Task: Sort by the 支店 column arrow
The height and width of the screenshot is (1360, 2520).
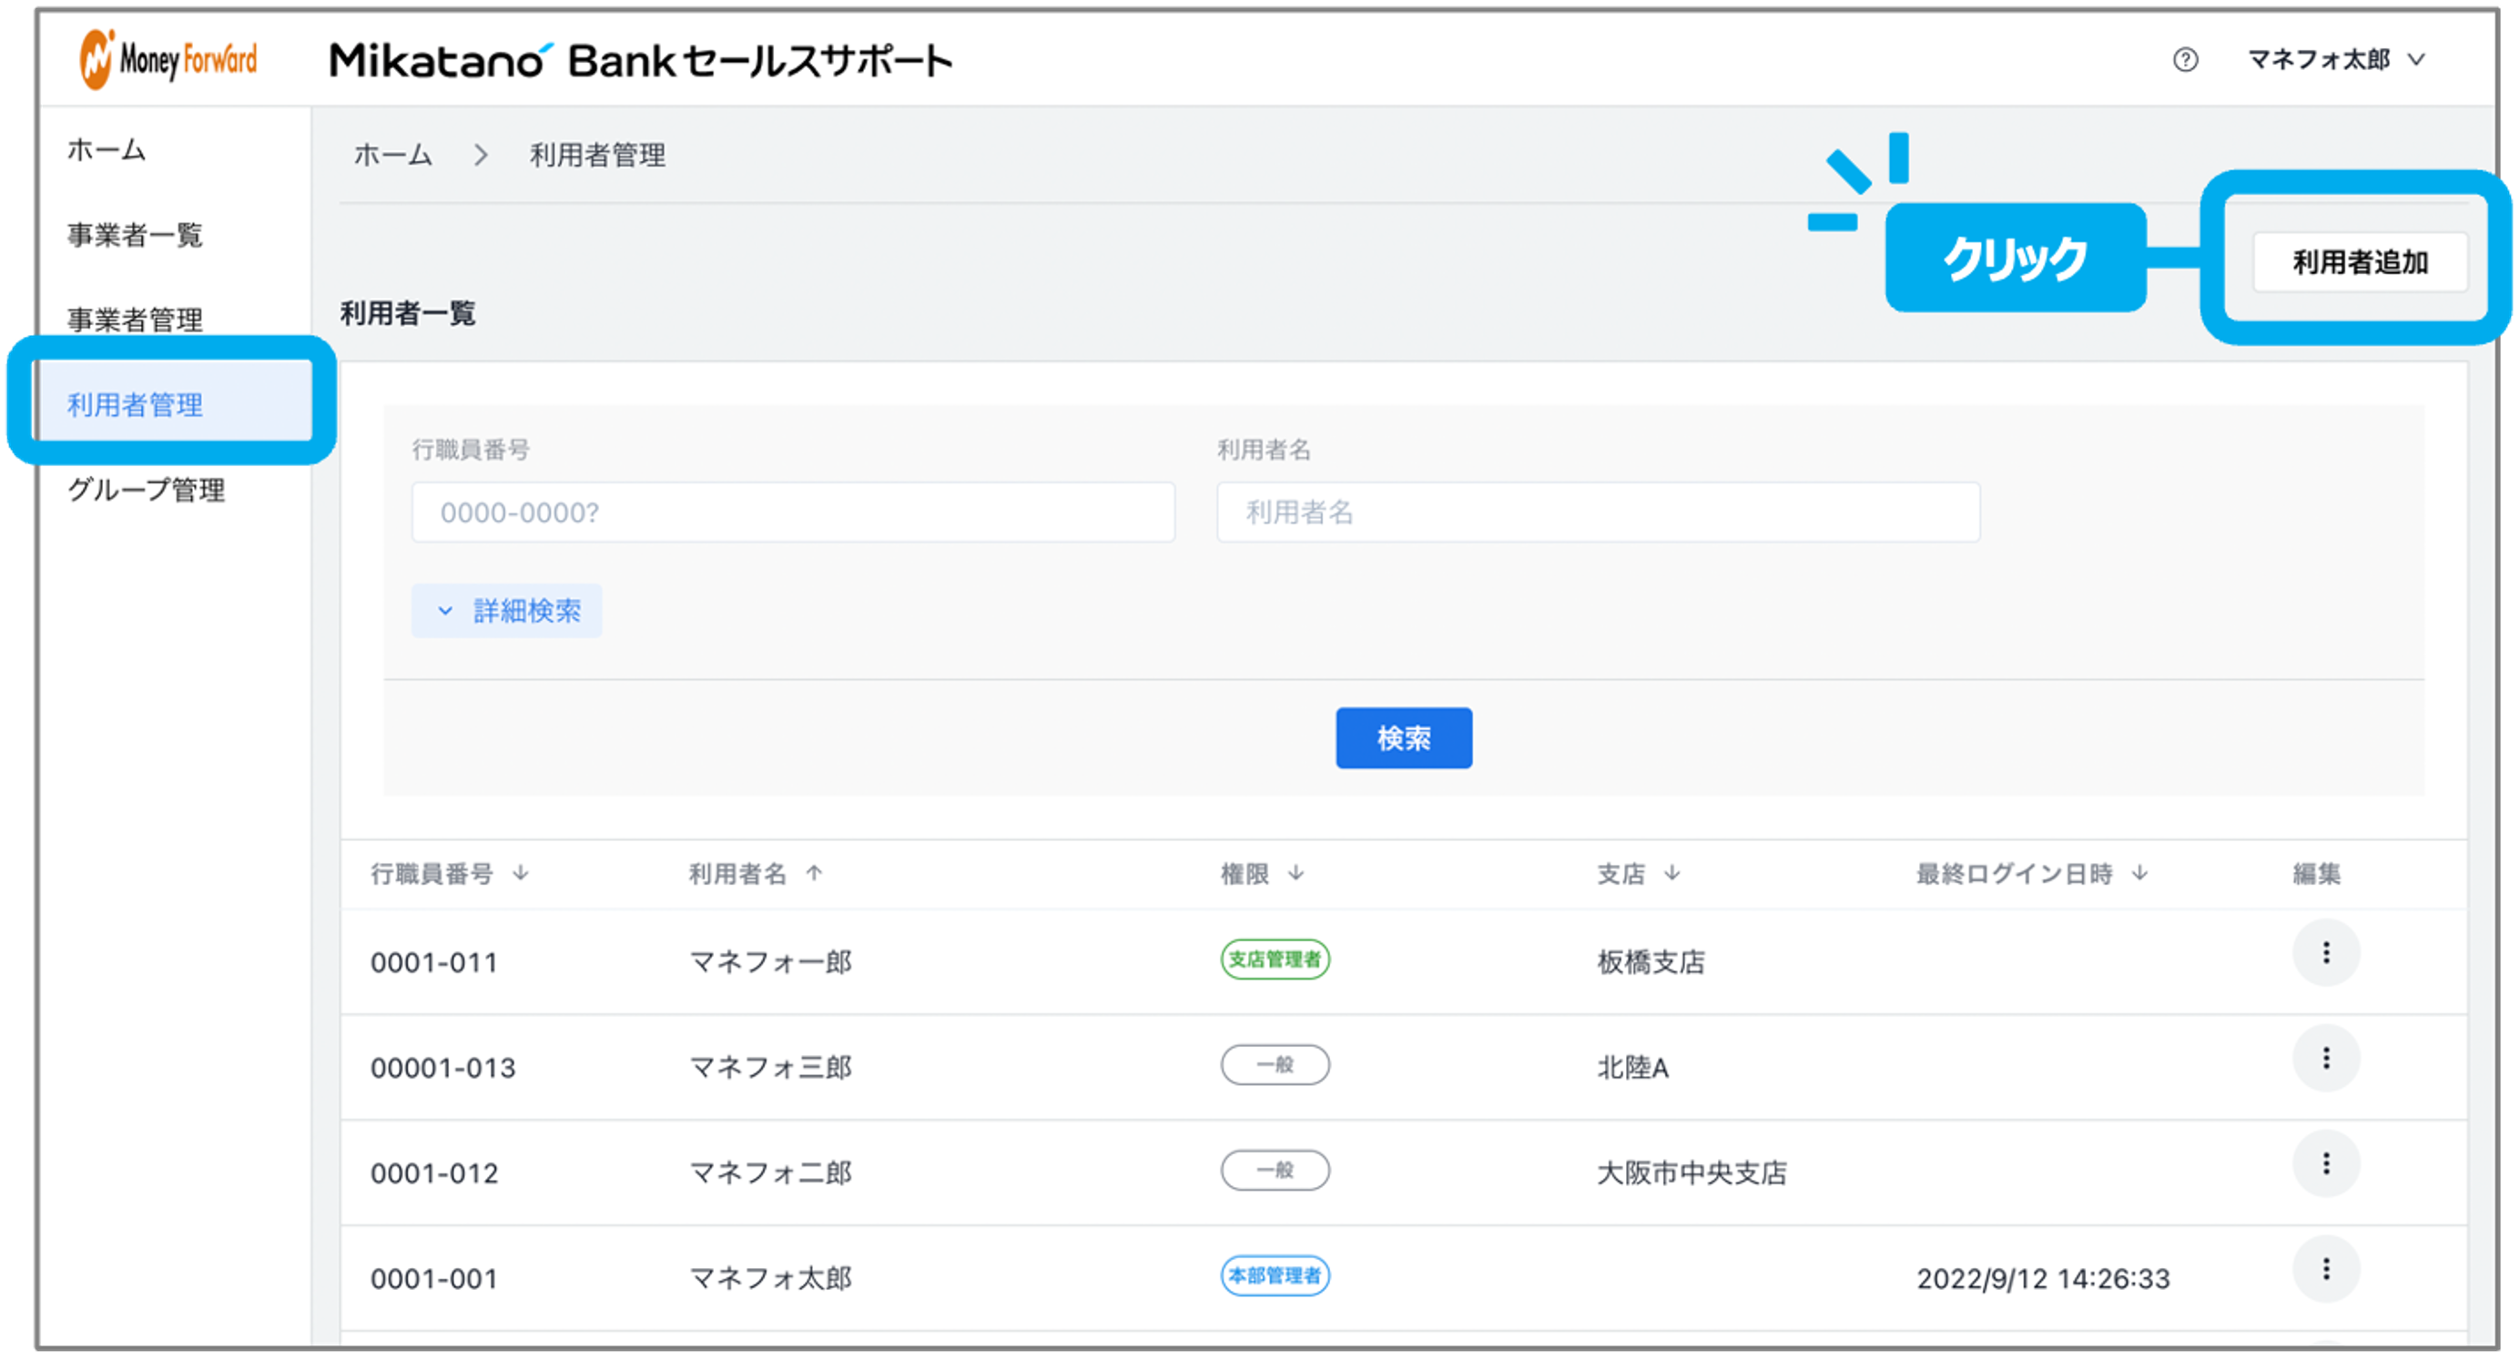Action: (1672, 873)
